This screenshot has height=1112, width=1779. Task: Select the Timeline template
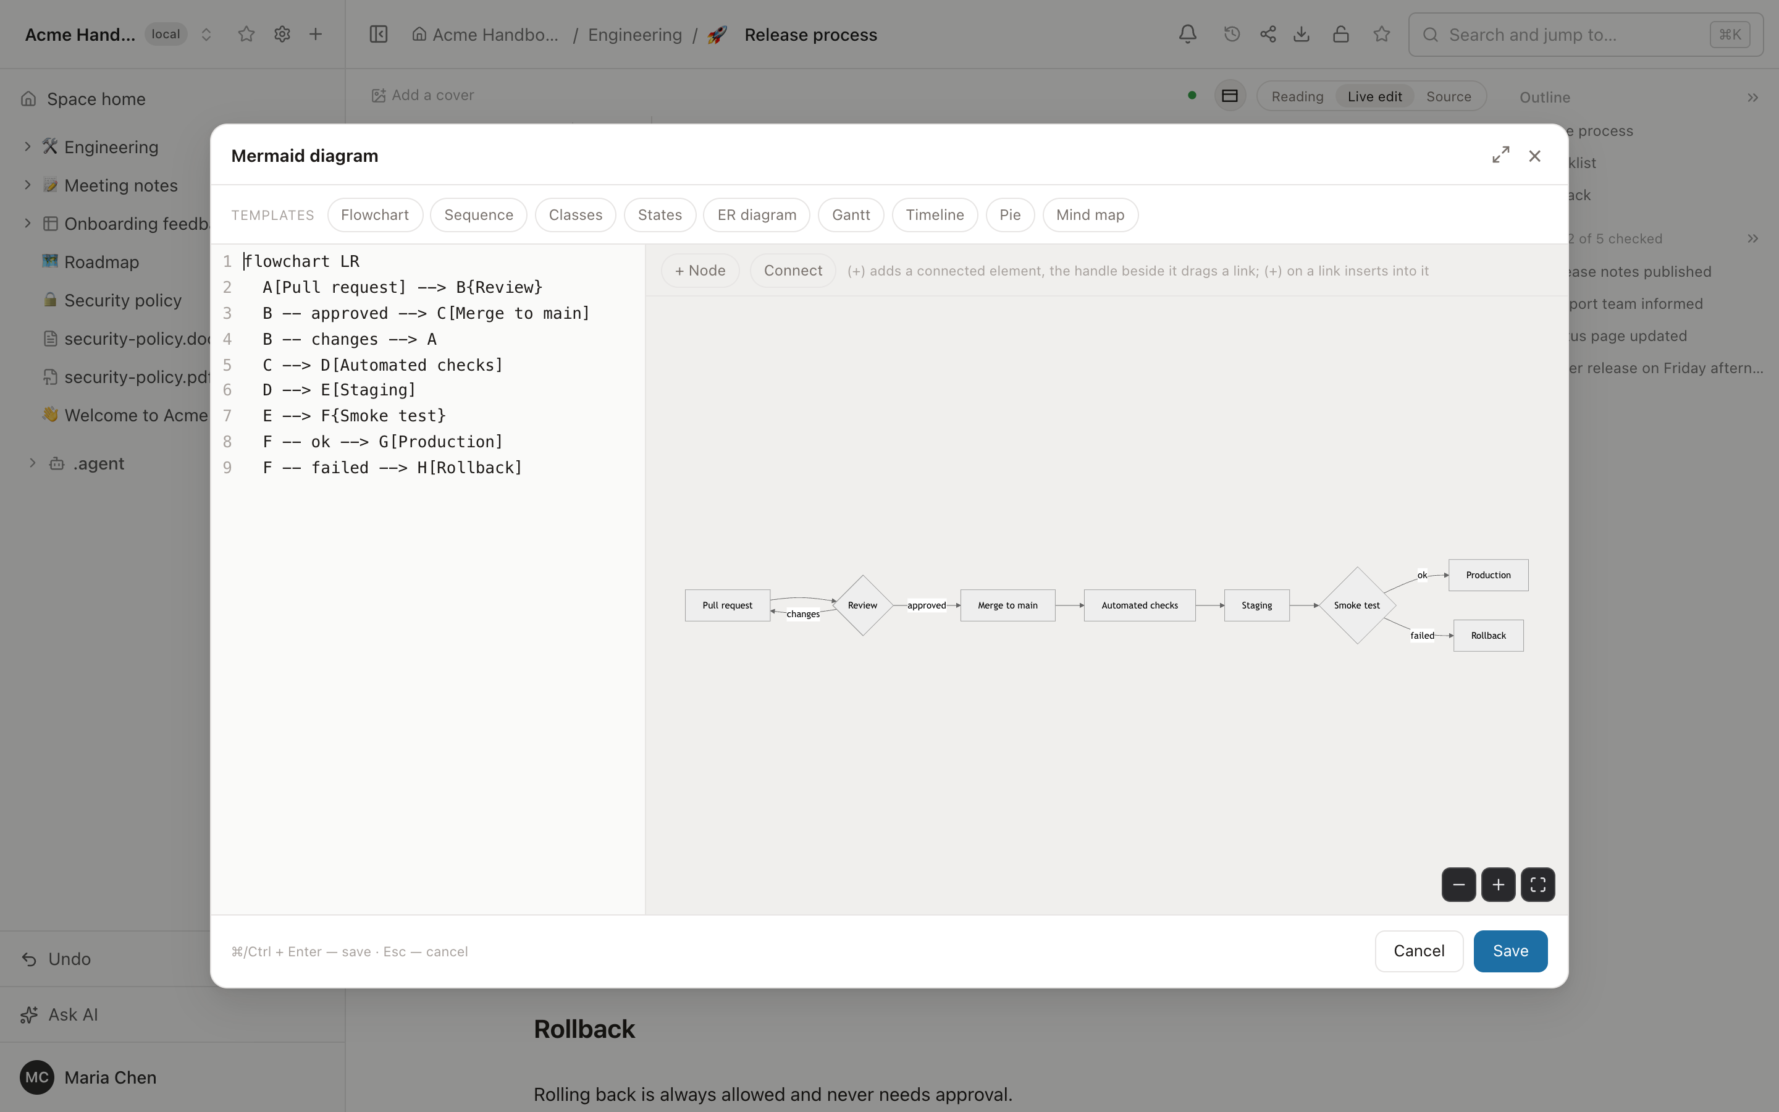pos(935,215)
